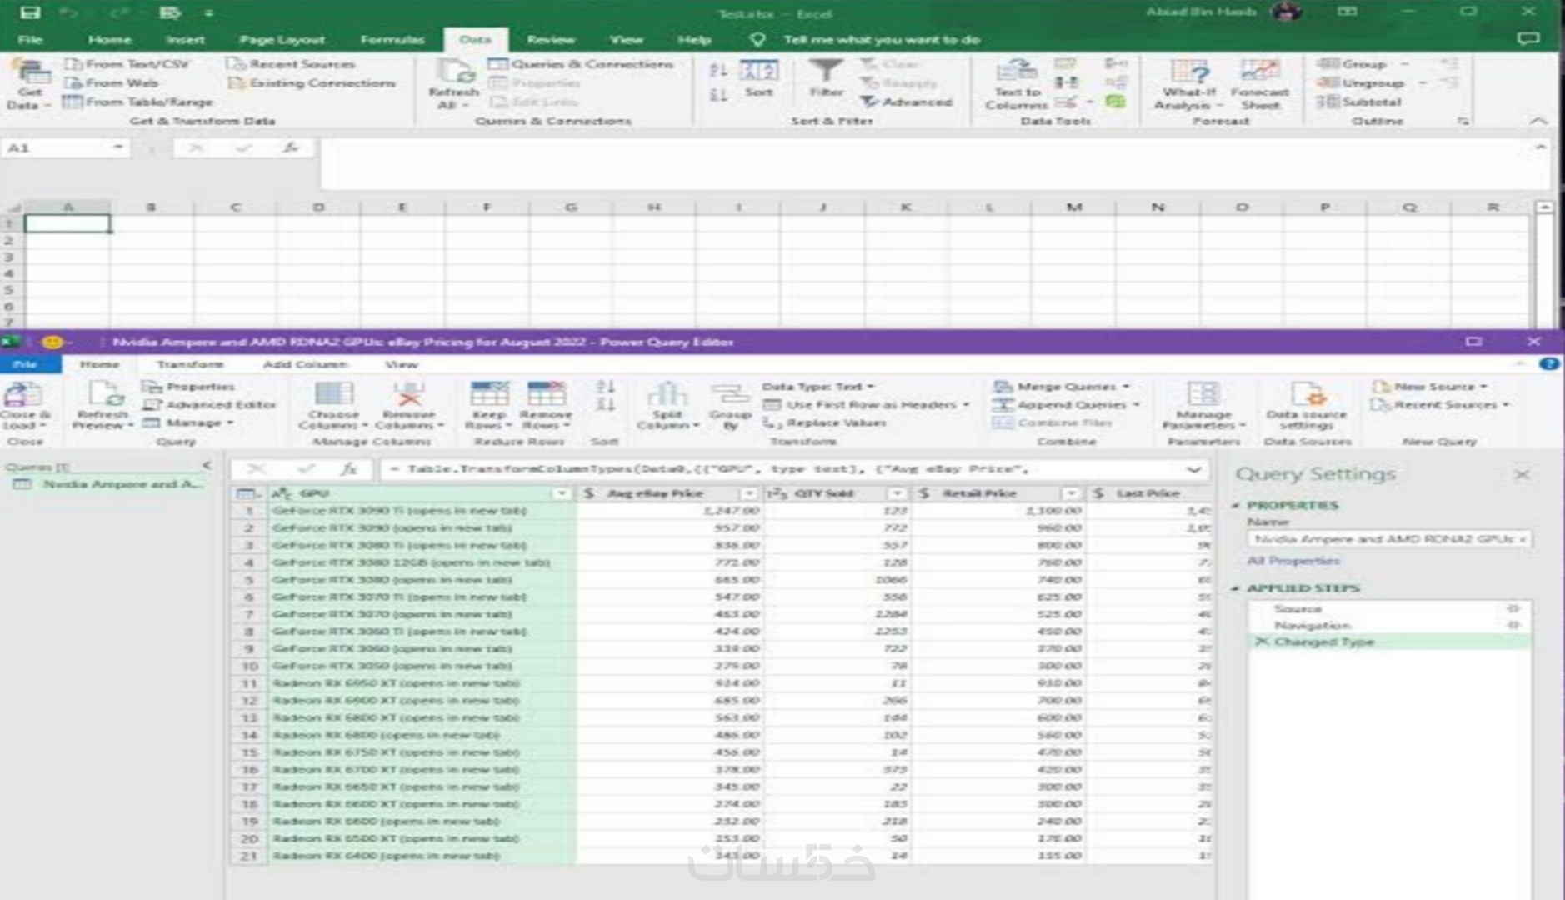1565x900 pixels.
Task: Open Merge Queries dropdown
Action: [x=1126, y=386]
